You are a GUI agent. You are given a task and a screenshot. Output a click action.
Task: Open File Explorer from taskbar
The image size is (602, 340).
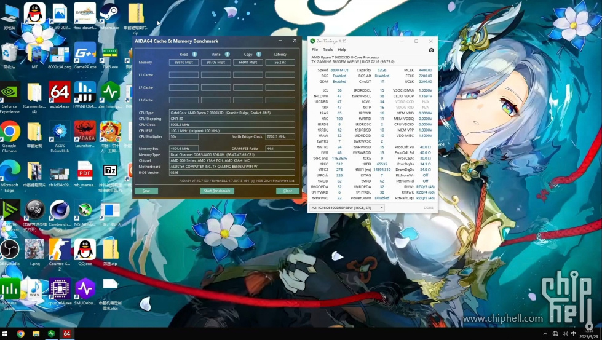(x=36, y=333)
